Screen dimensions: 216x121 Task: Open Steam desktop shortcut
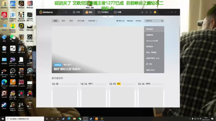click(4, 105)
